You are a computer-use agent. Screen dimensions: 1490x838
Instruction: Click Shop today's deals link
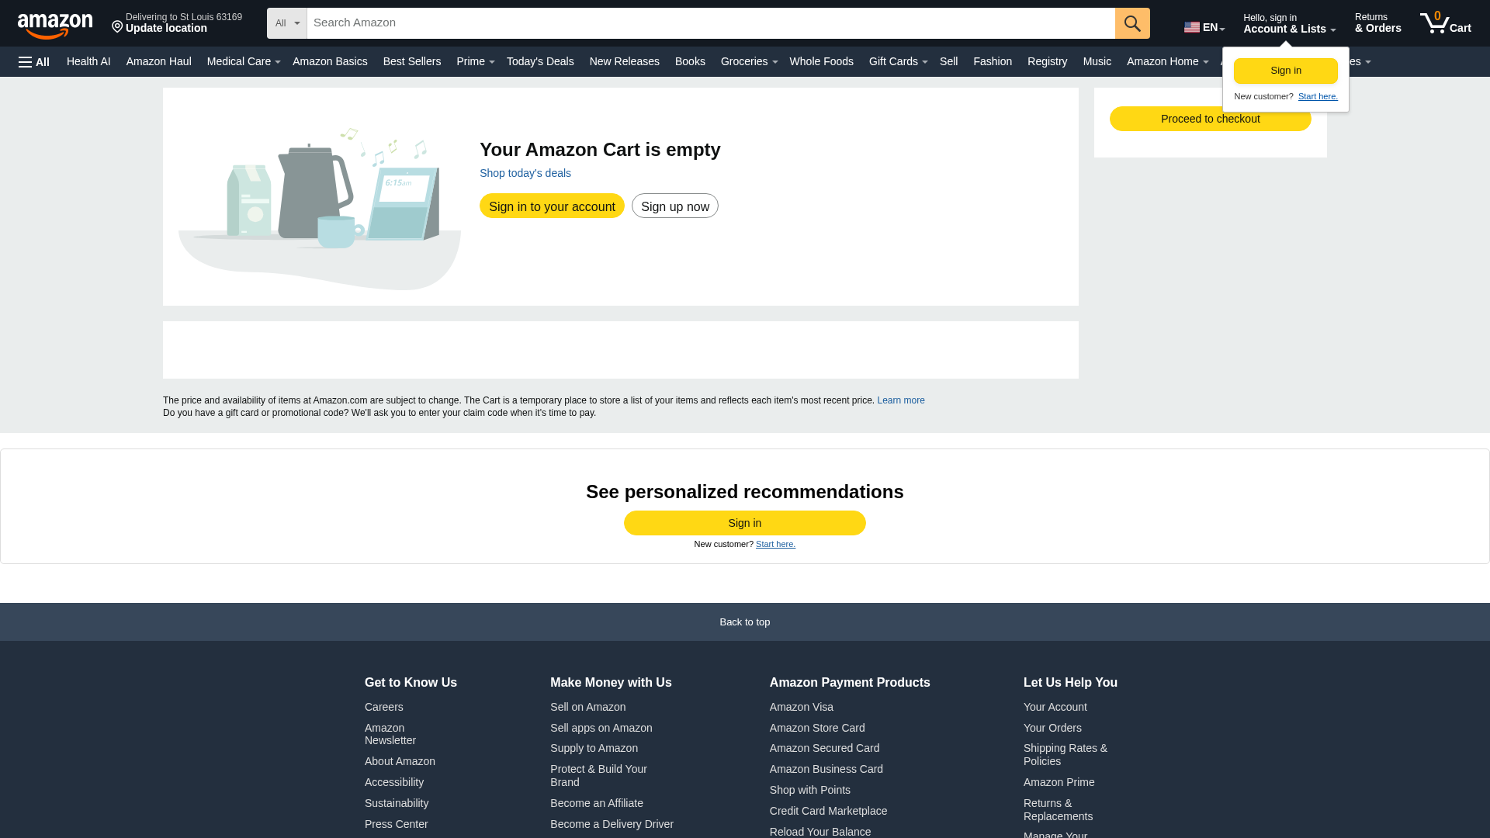(525, 173)
